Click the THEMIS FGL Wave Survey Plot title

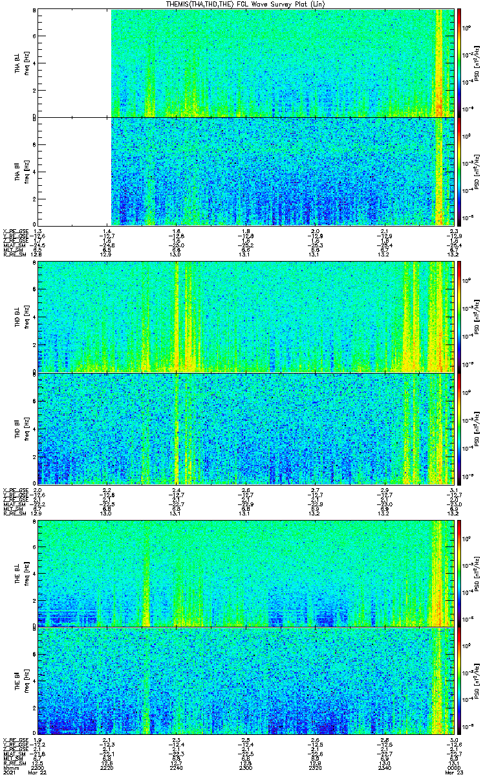coord(246,5)
